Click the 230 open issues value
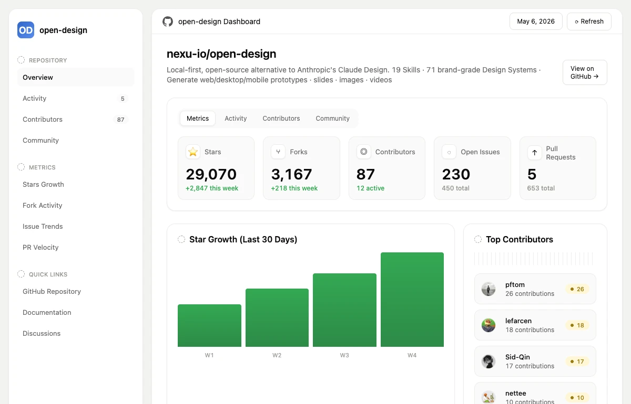631x404 pixels. tap(456, 174)
